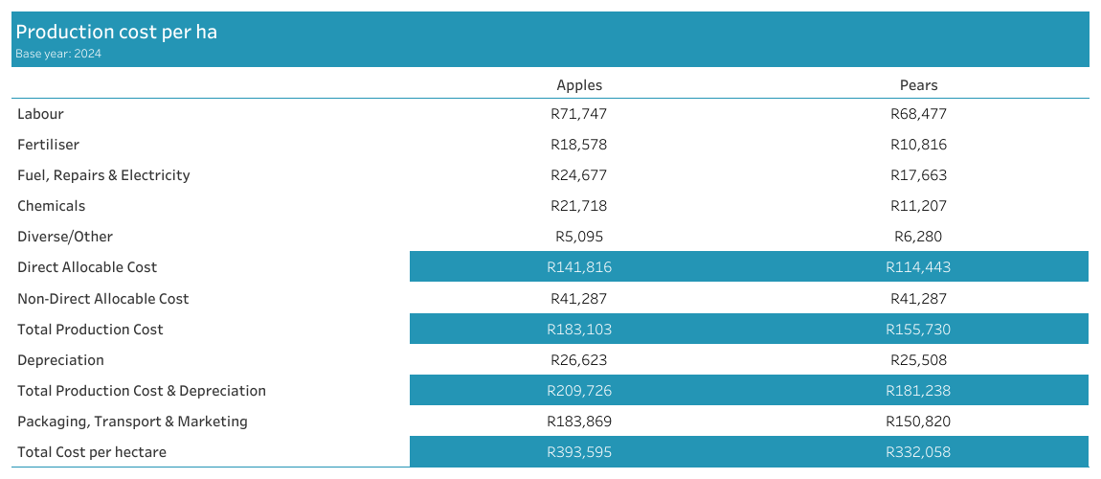This screenshot has height=479, width=1101.
Task: Select Apples Total Production Cost cell R183,103
Action: pyautogui.click(x=579, y=330)
